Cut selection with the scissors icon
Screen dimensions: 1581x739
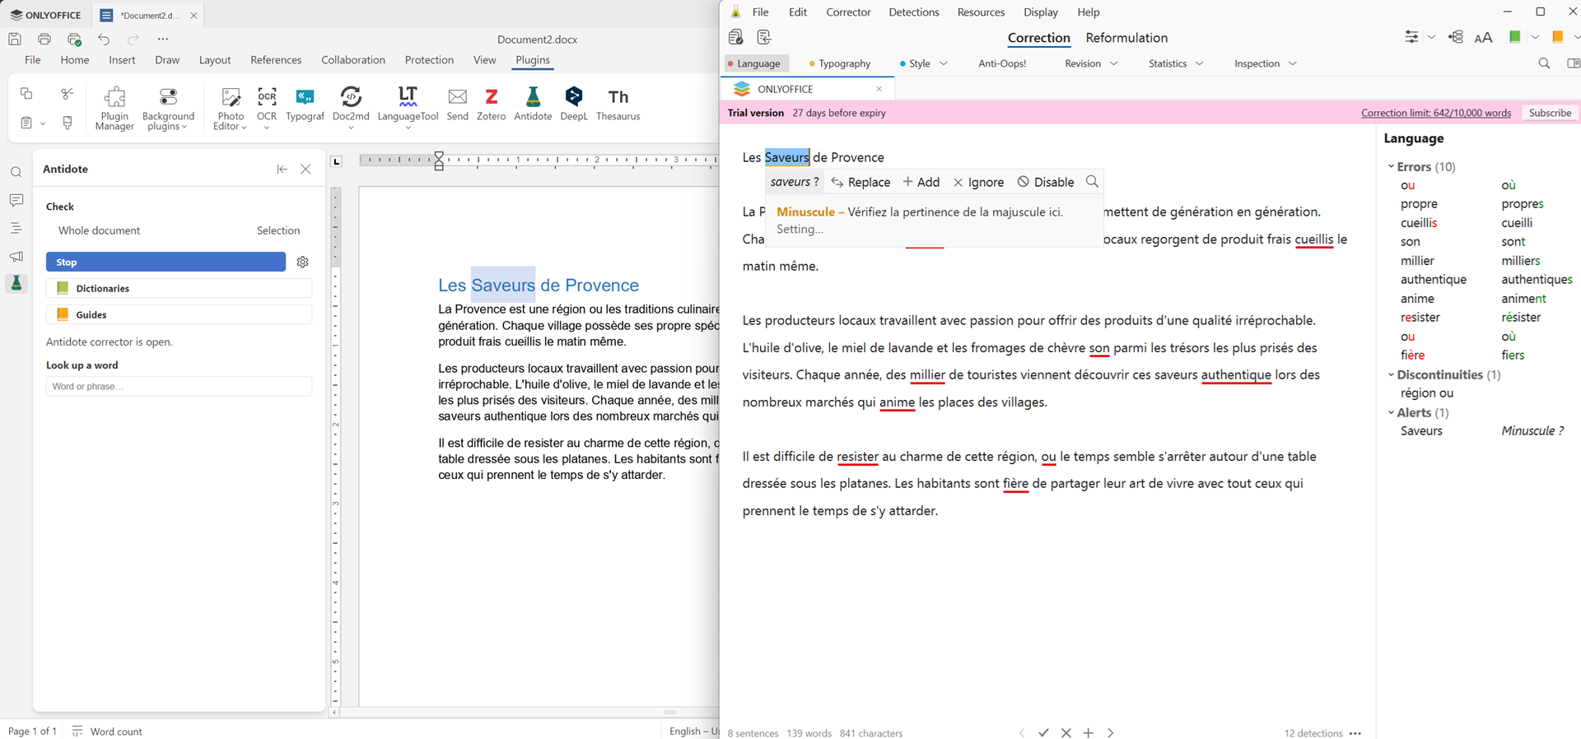[68, 93]
